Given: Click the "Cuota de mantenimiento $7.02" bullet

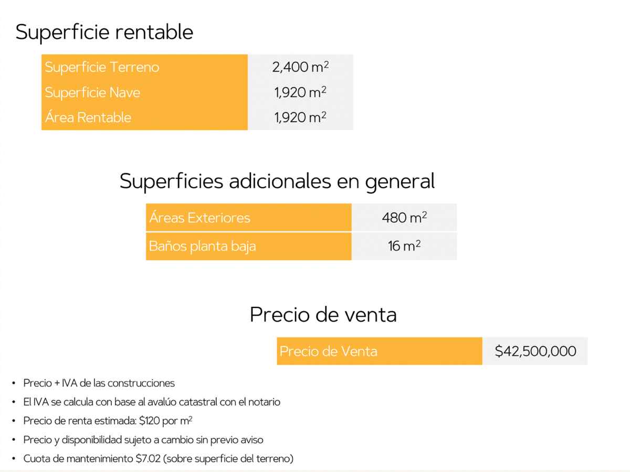Looking at the screenshot, I should 158,458.
